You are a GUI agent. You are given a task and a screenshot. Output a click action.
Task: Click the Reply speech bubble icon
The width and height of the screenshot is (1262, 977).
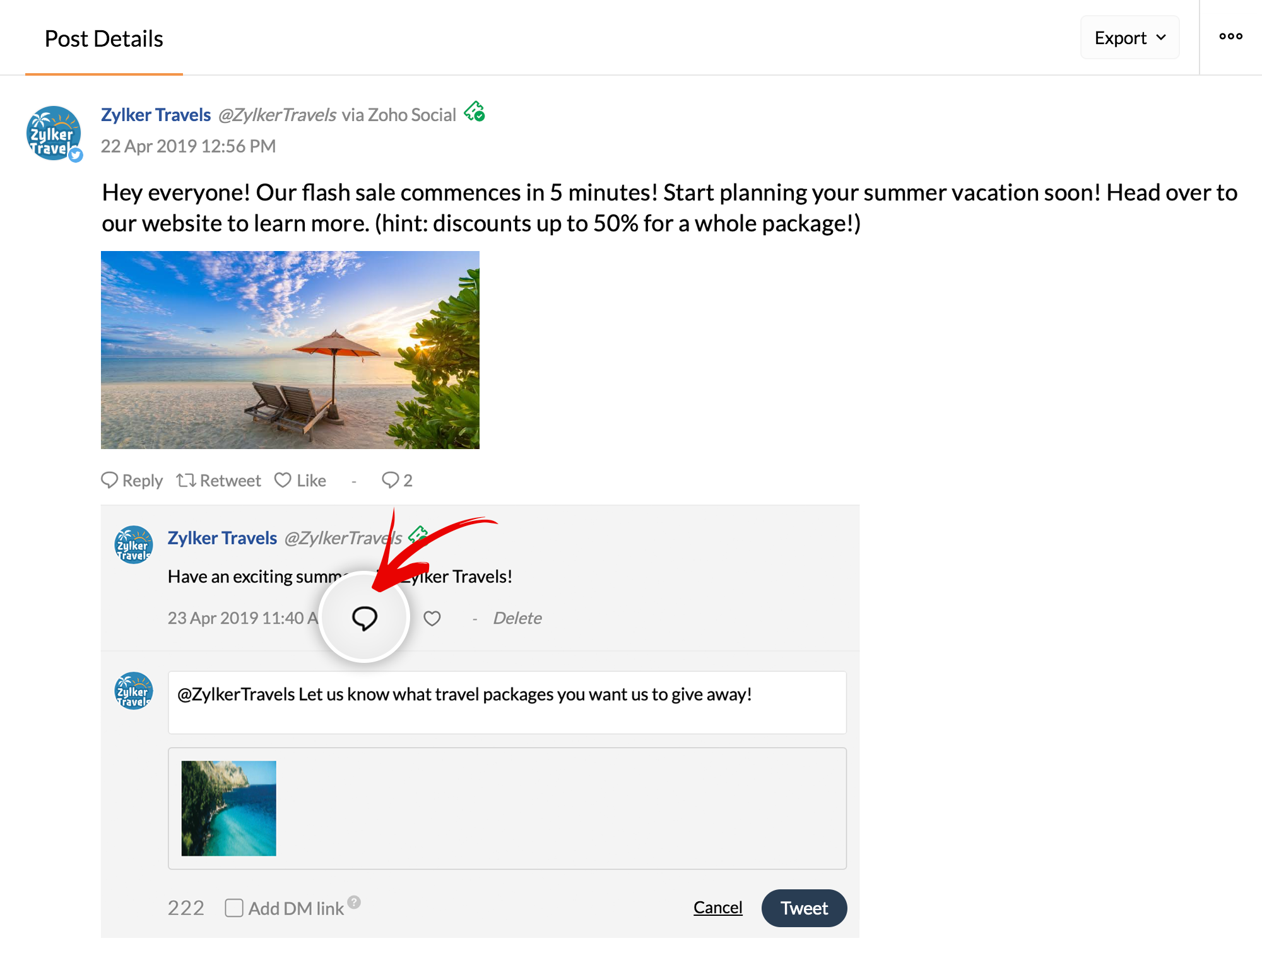click(110, 480)
